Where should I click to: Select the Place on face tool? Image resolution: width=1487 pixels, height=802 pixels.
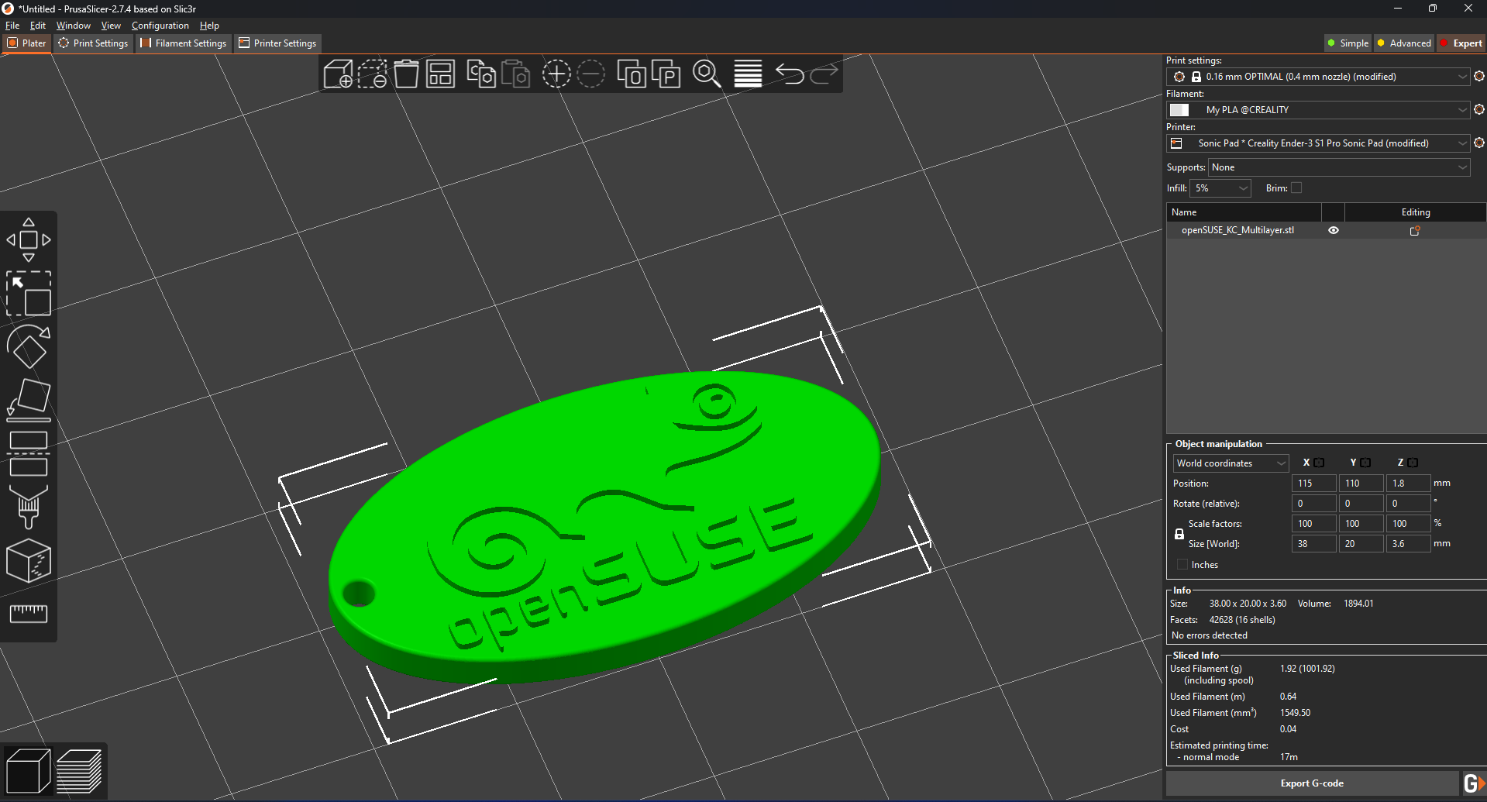[29, 400]
